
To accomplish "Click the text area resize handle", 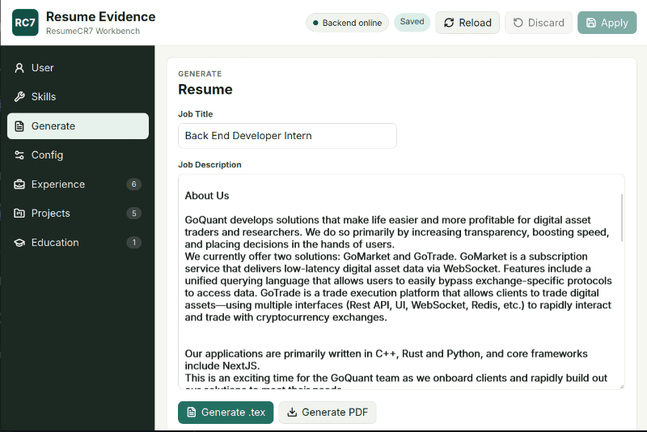I will pos(621,386).
